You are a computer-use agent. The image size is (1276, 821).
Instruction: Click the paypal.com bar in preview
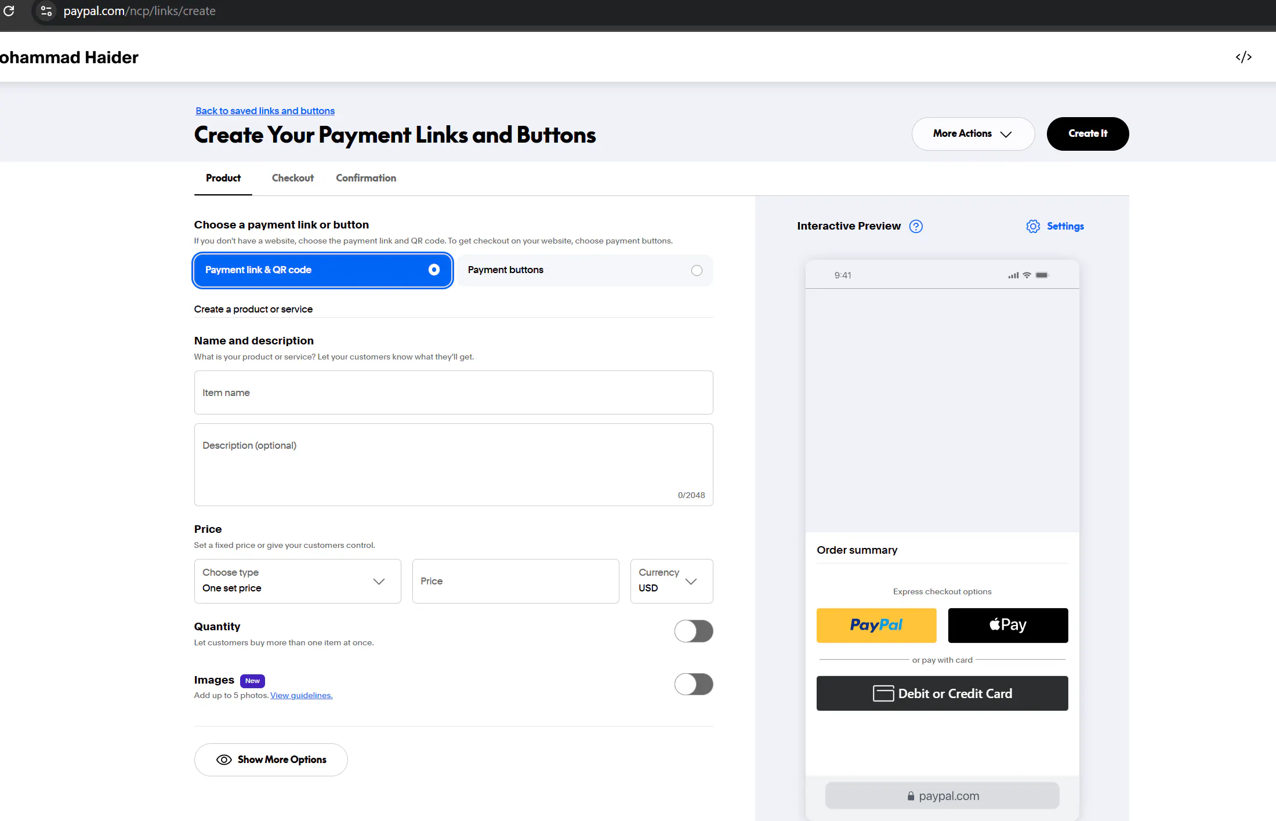[942, 796]
